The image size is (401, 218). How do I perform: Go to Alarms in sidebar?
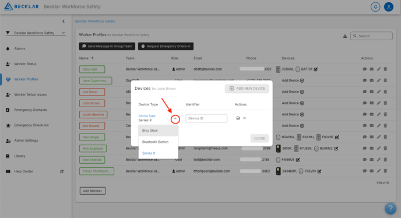click(20, 48)
